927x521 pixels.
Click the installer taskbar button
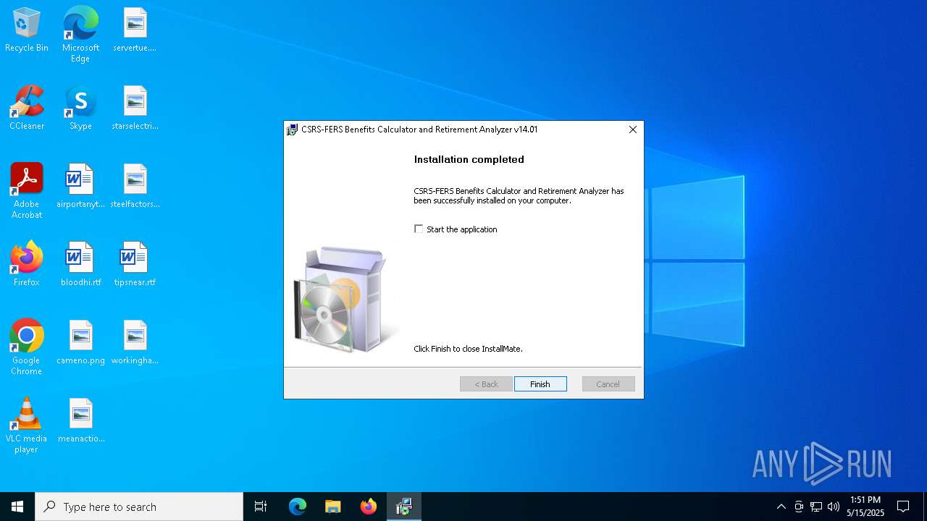[404, 507]
